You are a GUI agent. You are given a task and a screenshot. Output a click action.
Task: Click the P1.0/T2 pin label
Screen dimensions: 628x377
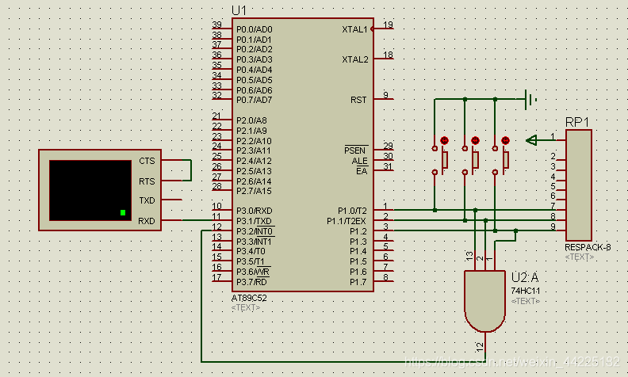[352, 211]
